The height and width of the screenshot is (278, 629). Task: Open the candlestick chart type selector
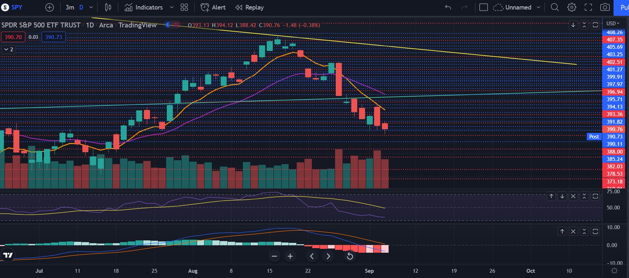click(x=108, y=7)
